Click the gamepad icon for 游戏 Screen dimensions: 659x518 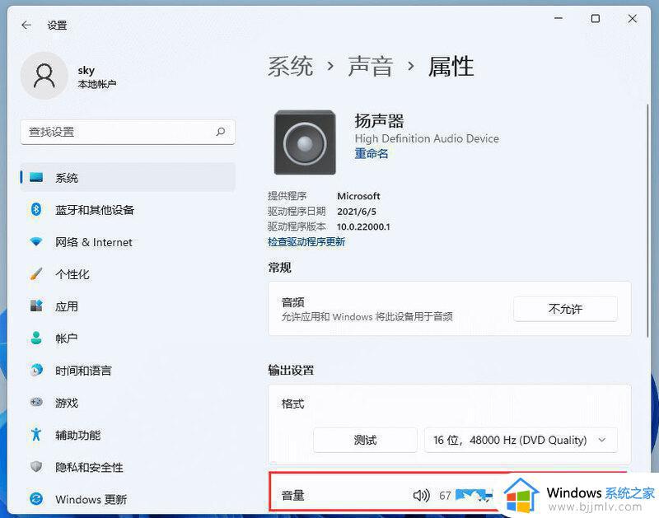pos(36,402)
